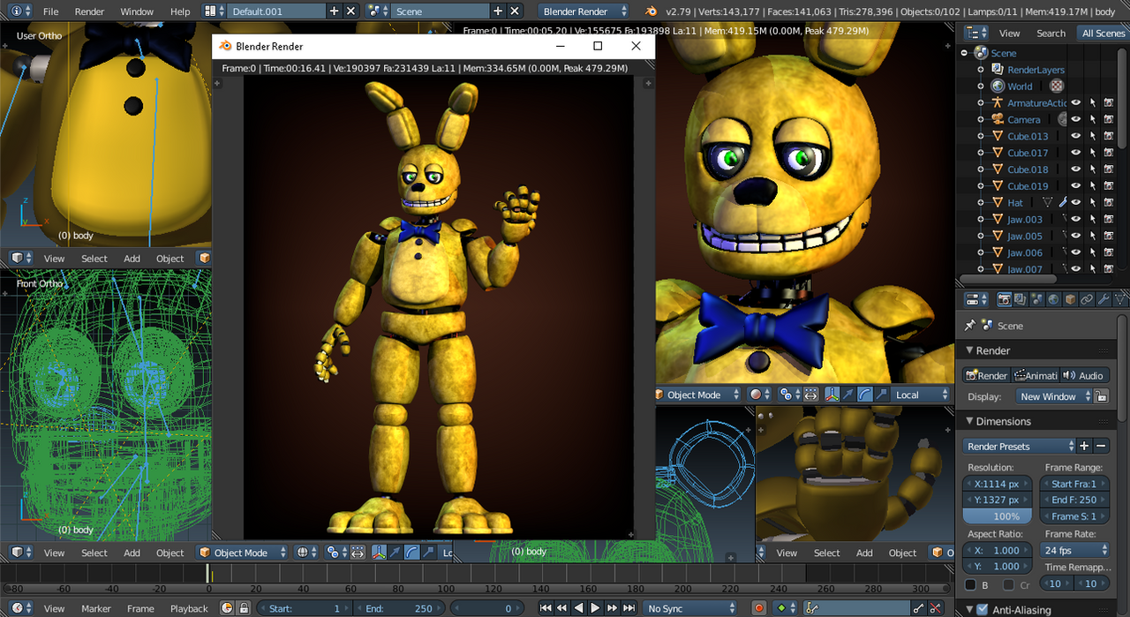Open the 24 fps frame rate dropdown

1074,551
